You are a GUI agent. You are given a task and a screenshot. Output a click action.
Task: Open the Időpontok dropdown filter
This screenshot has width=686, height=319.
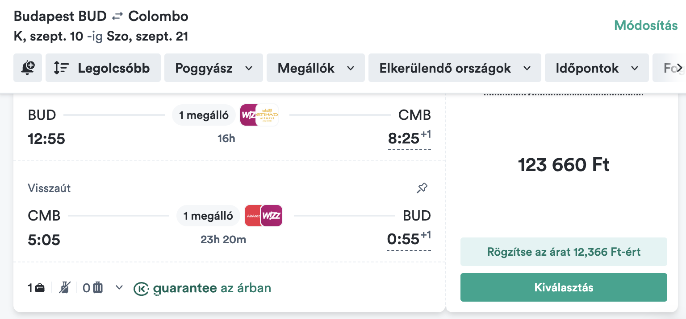click(597, 68)
